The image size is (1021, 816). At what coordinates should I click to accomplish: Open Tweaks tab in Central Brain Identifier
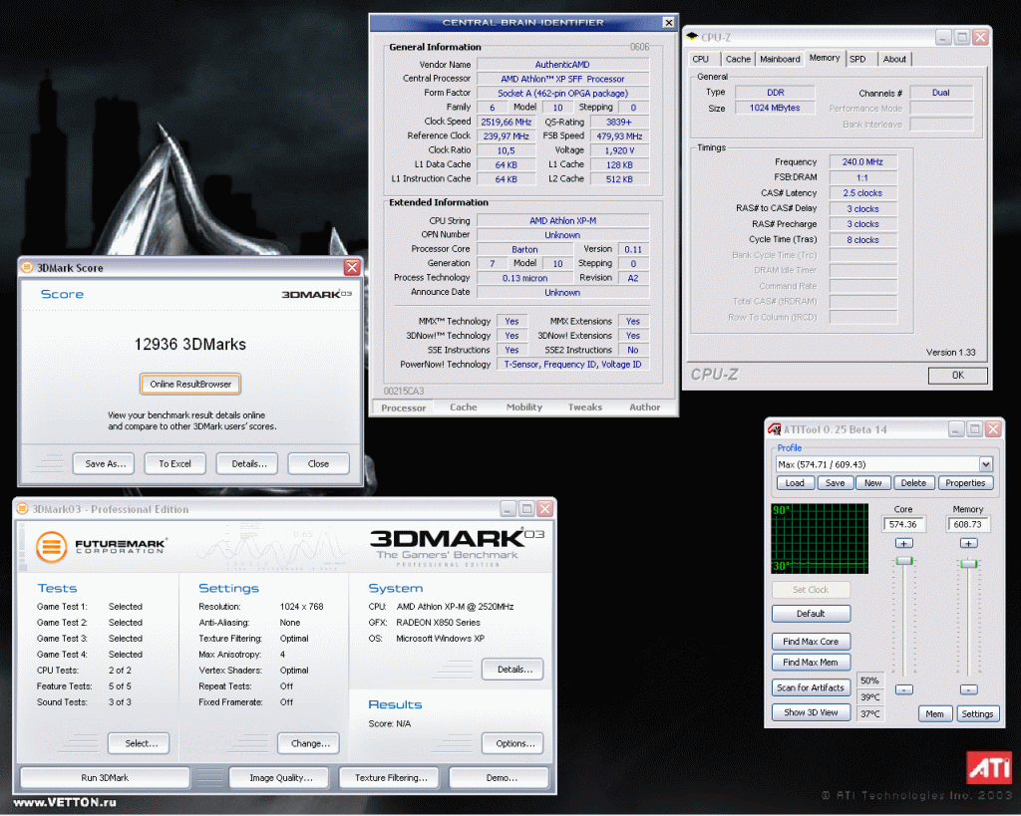tap(584, 408)
